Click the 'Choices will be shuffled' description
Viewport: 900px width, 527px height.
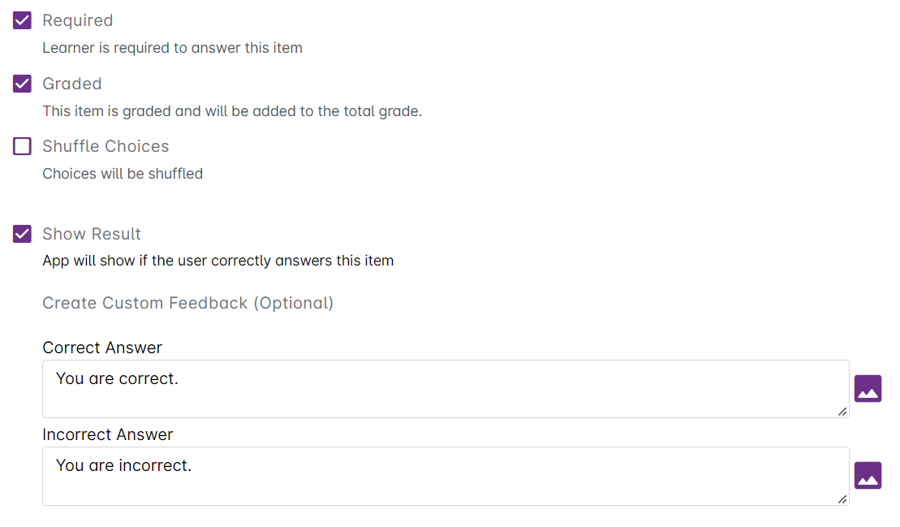[123, 173]
